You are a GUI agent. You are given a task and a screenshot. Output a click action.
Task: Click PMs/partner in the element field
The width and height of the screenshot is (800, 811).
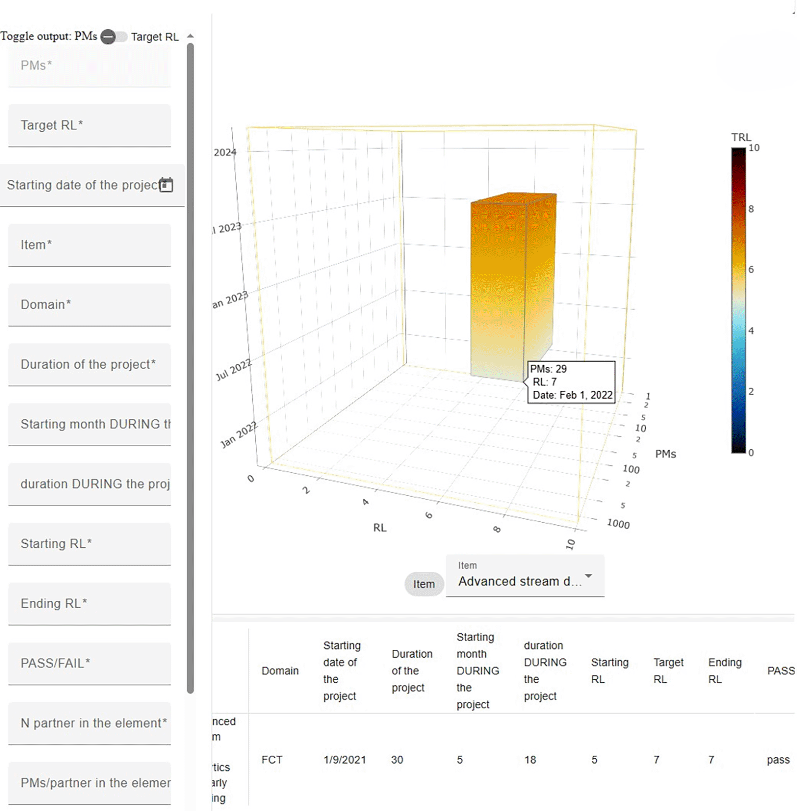(x=89, y=783)
